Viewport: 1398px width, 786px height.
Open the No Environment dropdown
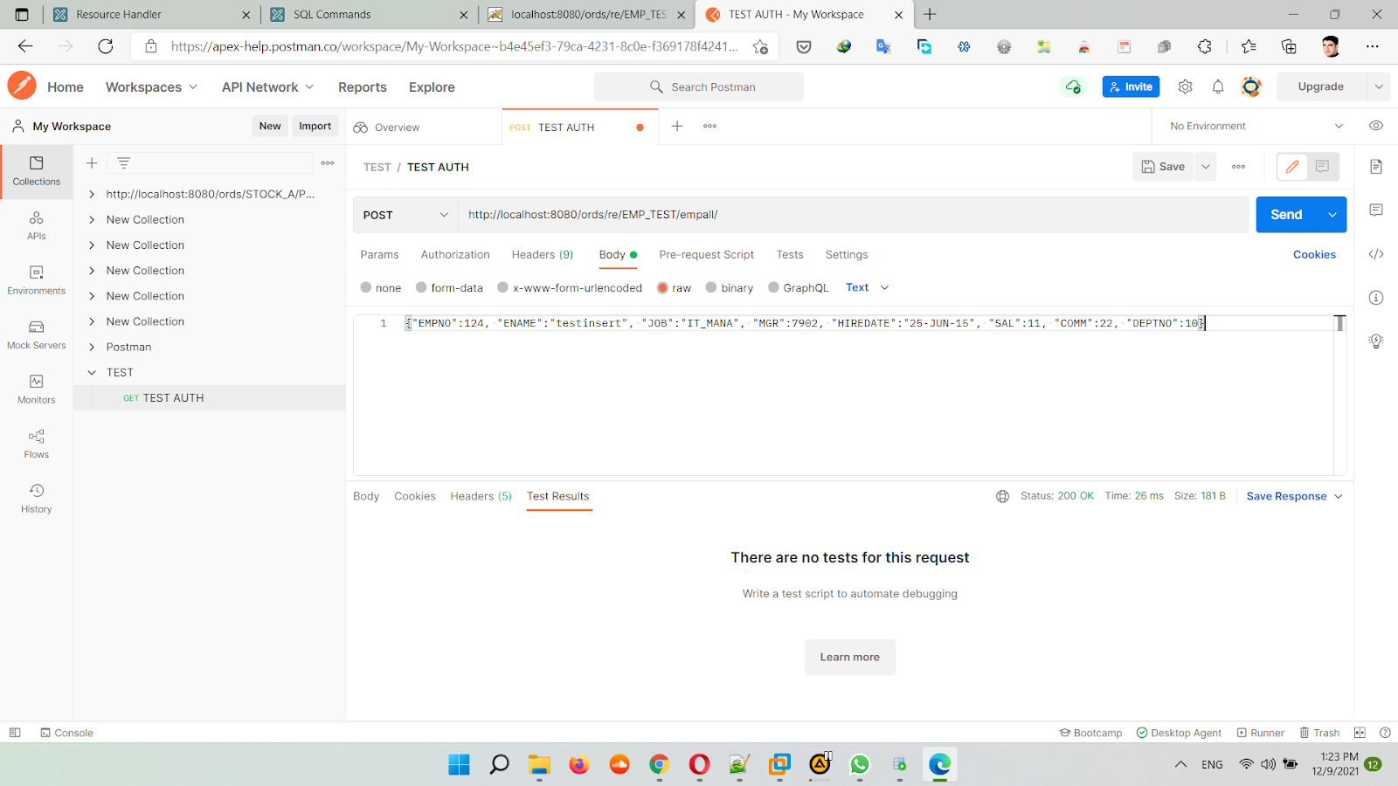1255,126
